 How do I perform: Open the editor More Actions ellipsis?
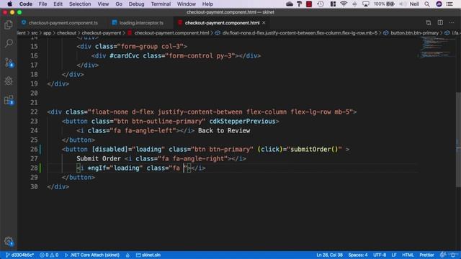(x=452, y=22)
